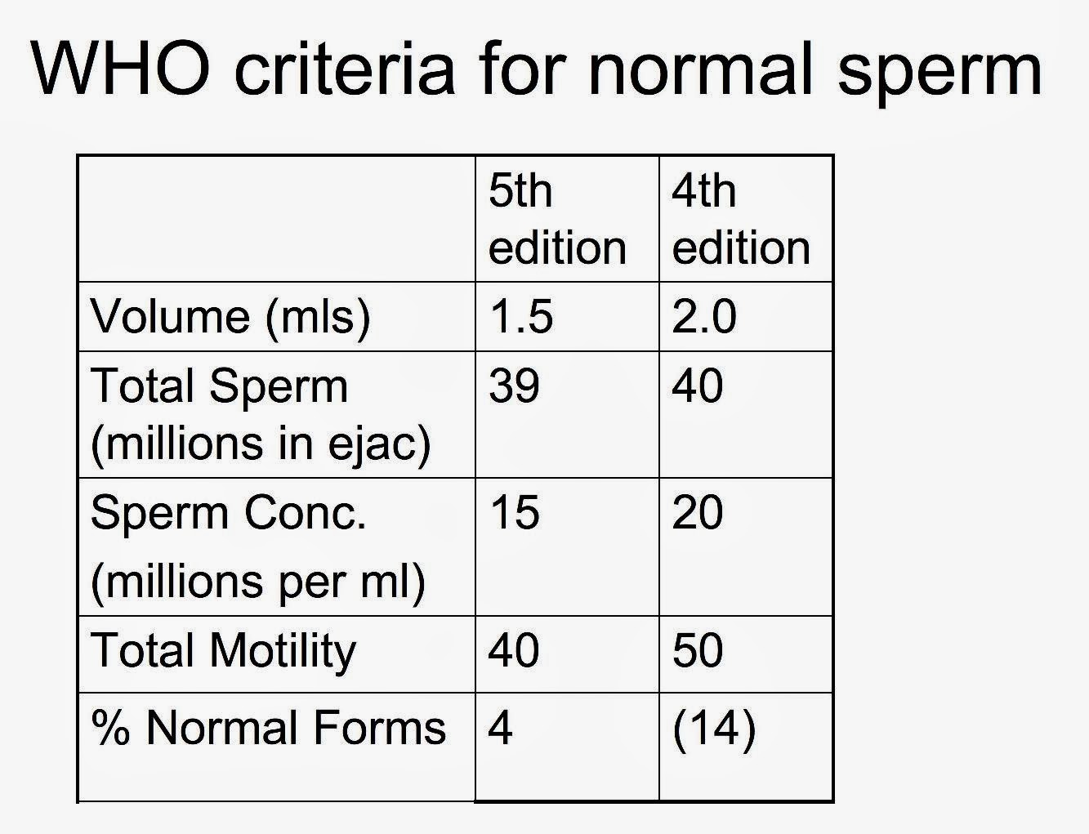Select the 'Total Sperm (millions in ejac)' label

tap(260, 414)
